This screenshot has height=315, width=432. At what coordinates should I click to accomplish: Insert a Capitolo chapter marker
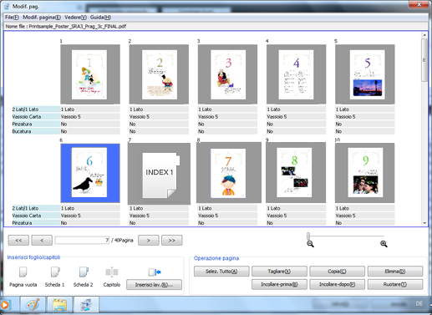coord(112,272)
